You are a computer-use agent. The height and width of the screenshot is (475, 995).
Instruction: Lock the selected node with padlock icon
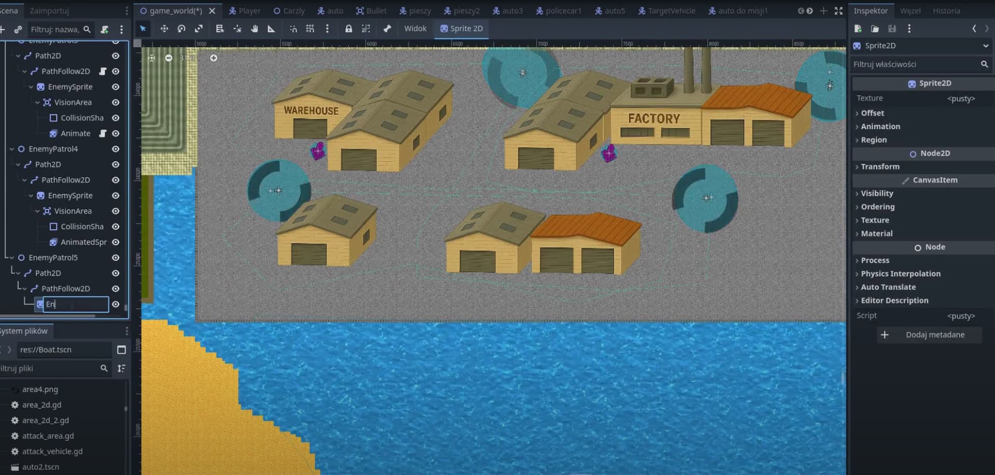point(349,29)
